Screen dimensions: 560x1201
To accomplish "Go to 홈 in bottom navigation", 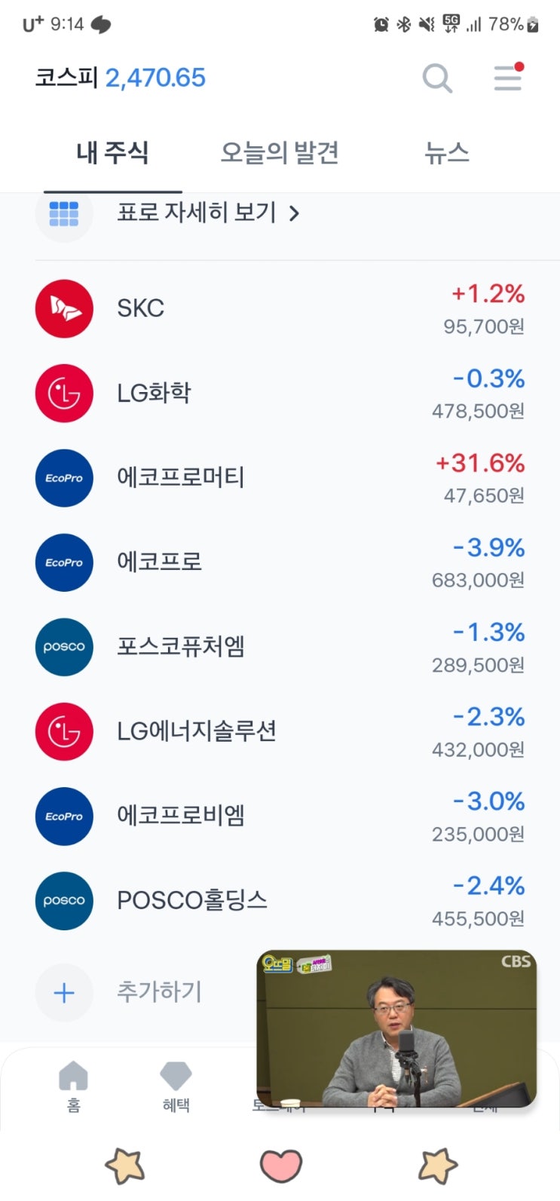I will point(73,1086).
